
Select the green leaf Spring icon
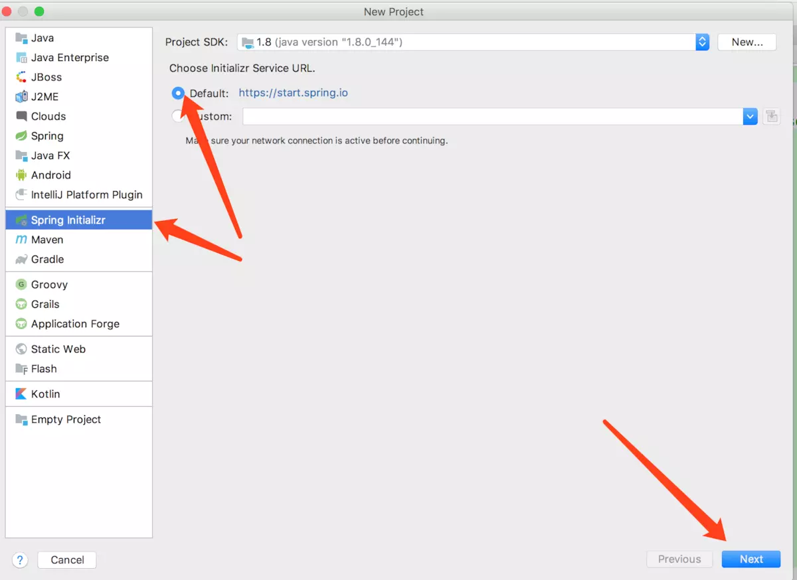pyautogui.click(x=21, y=136)
